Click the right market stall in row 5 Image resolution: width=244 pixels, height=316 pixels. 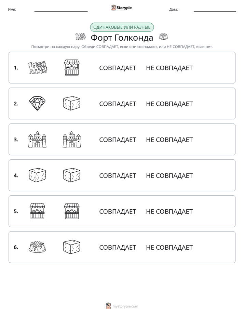[x=72, y=211]
